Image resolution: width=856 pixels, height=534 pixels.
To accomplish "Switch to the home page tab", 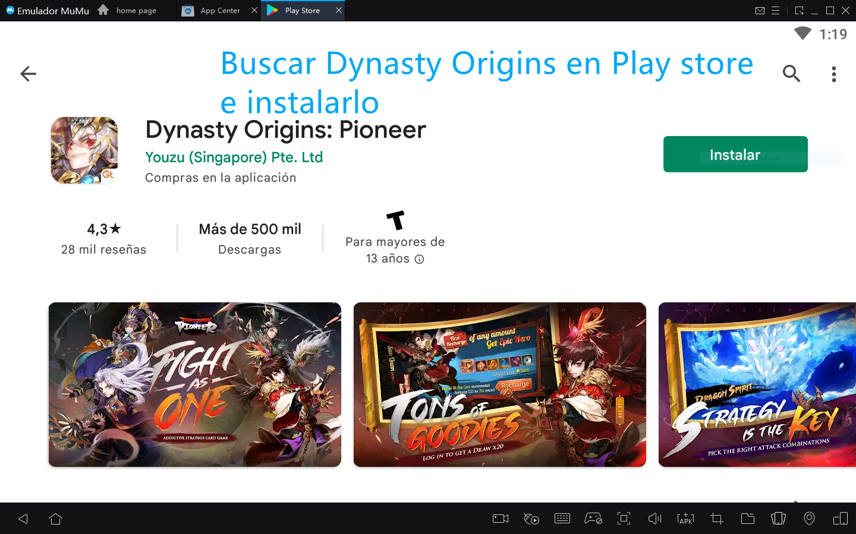I will [x=136, y=11].
